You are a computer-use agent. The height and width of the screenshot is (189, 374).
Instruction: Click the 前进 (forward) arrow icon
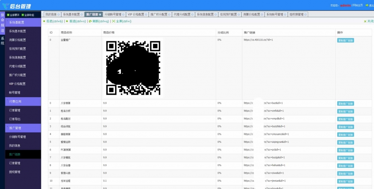tap(67, 21)
